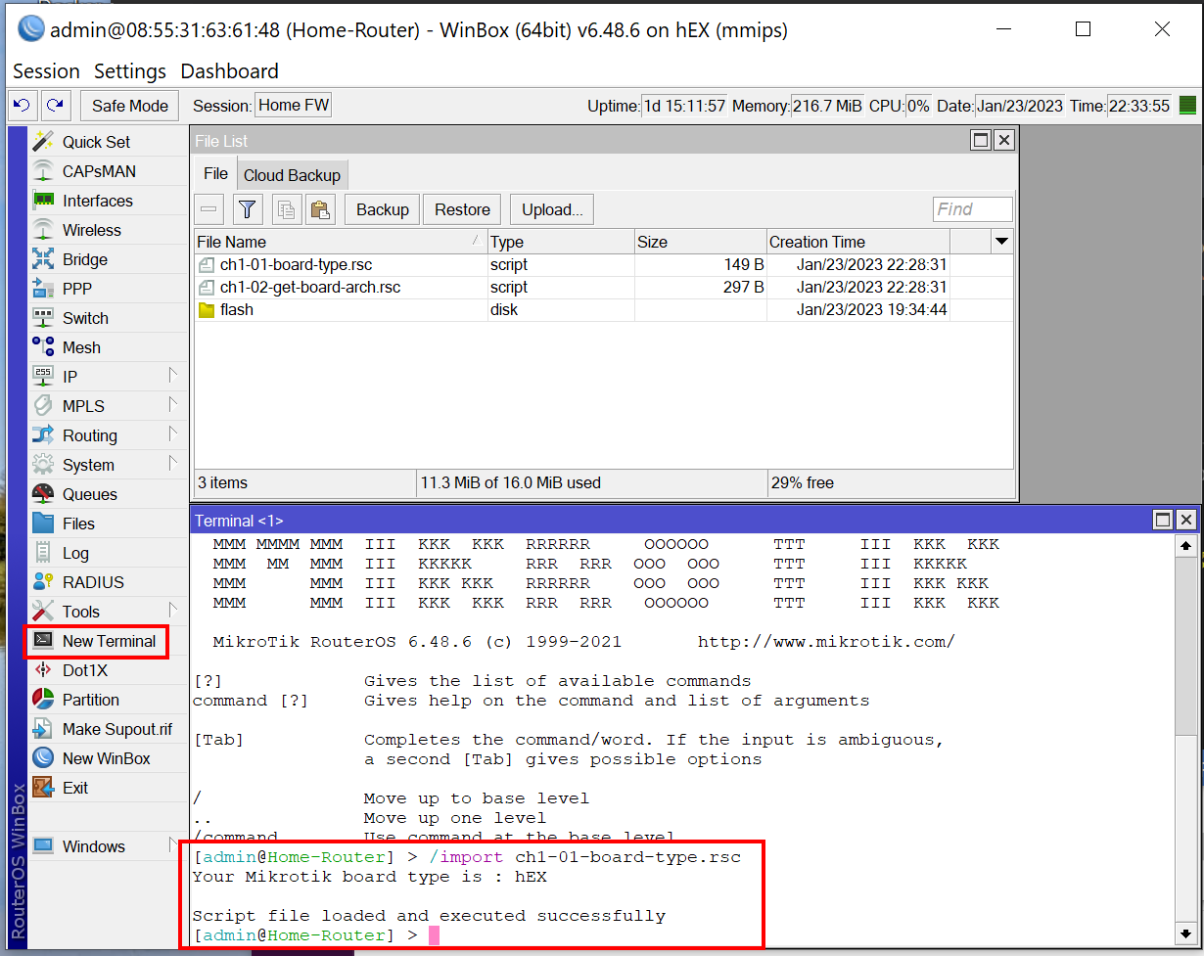Click the remove minus button in File List

(208, 209)
